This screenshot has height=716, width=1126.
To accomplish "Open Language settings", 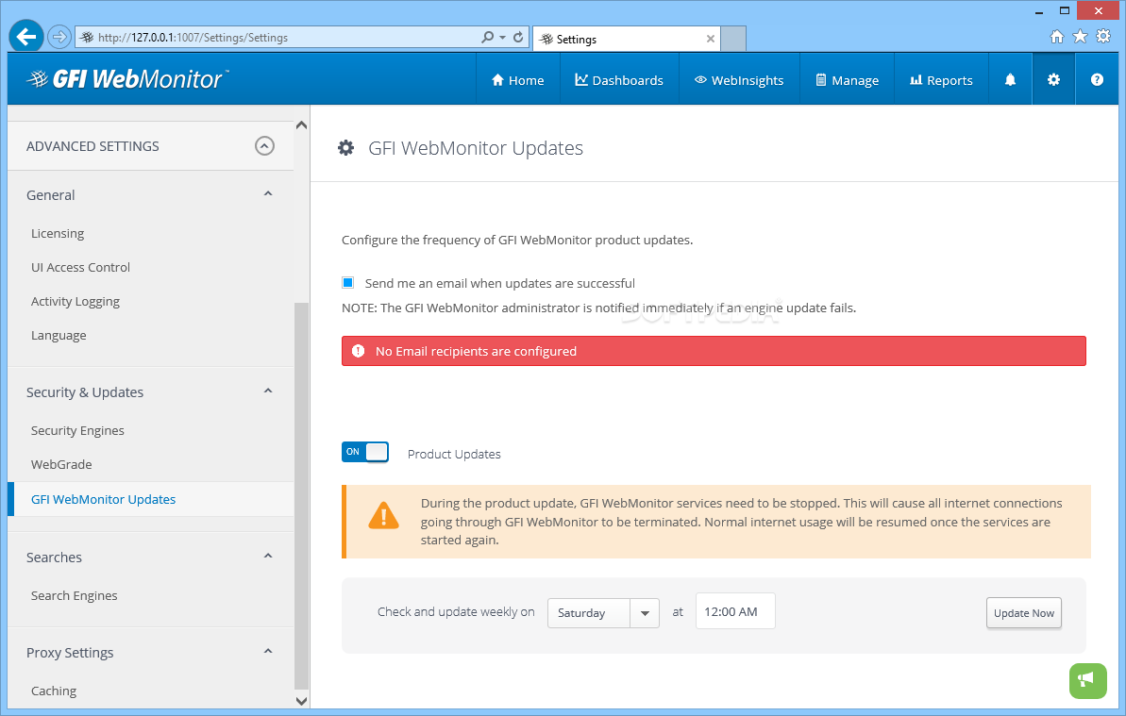I will pyautogui.click(x=59, y=335).
